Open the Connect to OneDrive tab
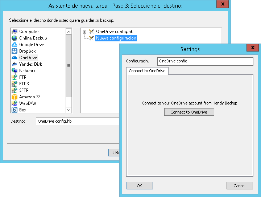 147,71
